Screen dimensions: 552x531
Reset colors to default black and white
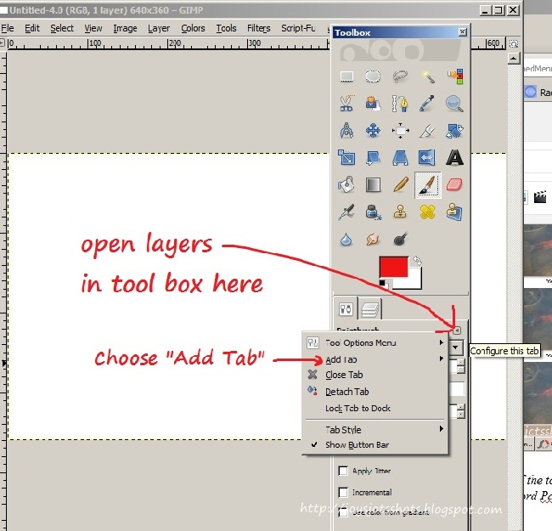point(384,284)
